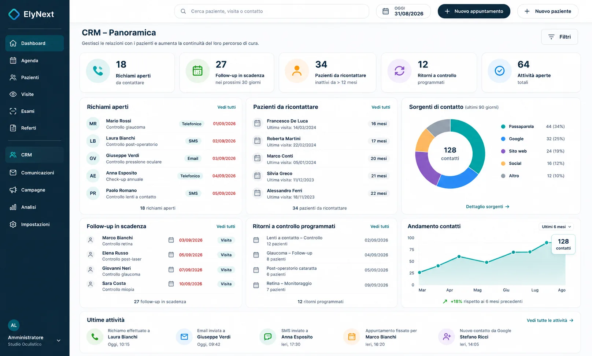This screenshot has width=592, height=356.
Task: Click the Lenti a contatto – Controllo row
Action: click(321, 241)
